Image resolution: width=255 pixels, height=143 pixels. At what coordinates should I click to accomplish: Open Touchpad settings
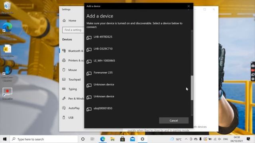pyautogui.click(x=72, y=79)
